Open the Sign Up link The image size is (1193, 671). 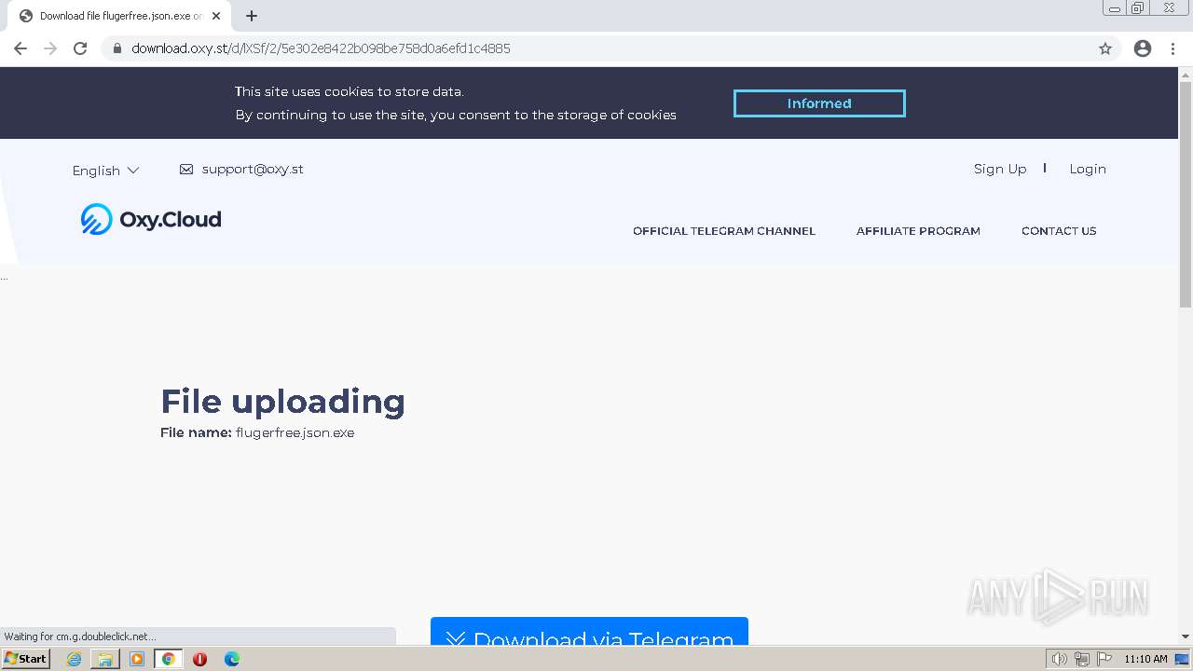[1000, 169]
